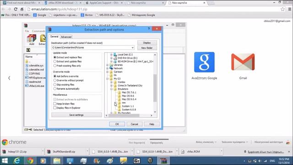Open the destination path dropdown
This screenshot has height=165, width=293.
coord(132,48)
